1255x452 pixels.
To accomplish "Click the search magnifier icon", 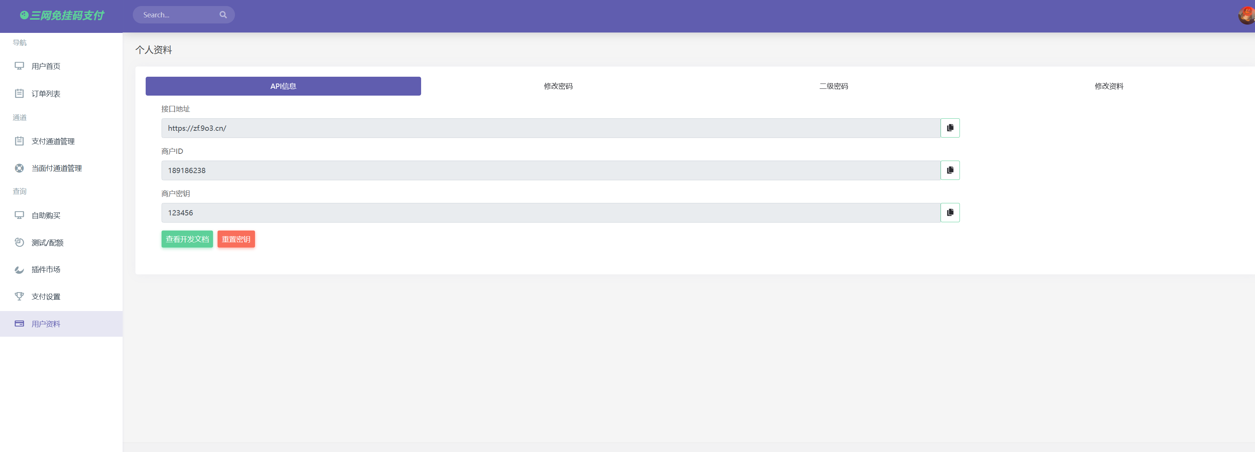I will click(x=223, y=15).
